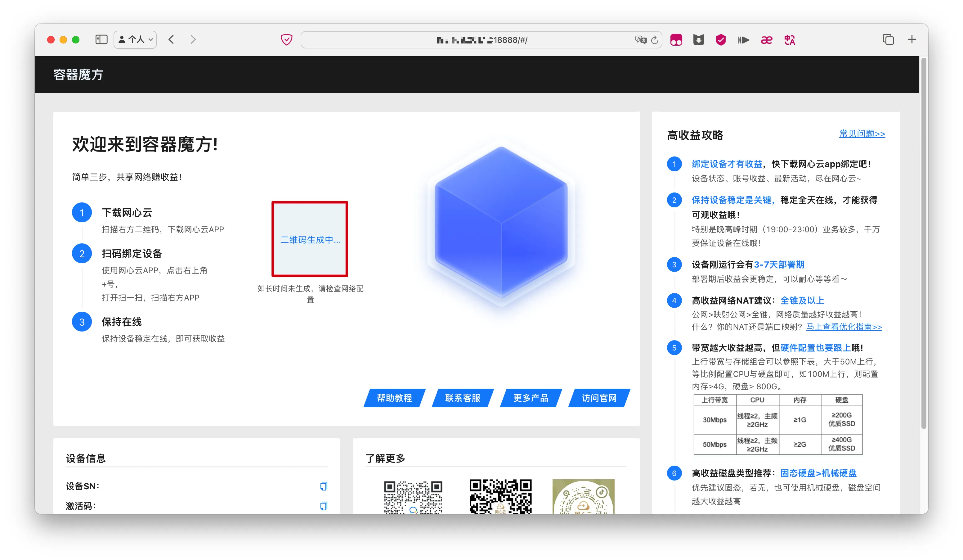Image resolution: width=963 pixels, height=560 pixels.
Task: Open 更多产品
Action: [531, 398]
